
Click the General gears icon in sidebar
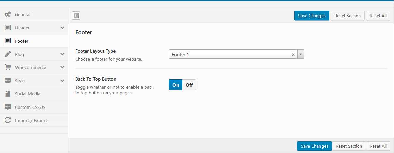(x=7, y=14)
